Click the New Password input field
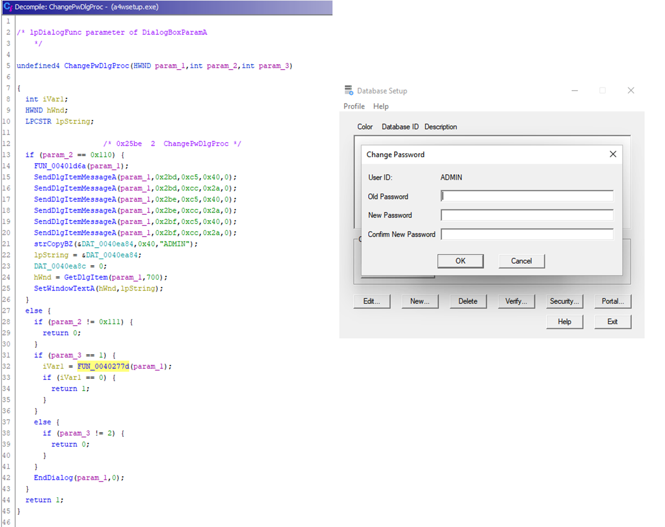The image size is (665, 527). coord(527,215)
